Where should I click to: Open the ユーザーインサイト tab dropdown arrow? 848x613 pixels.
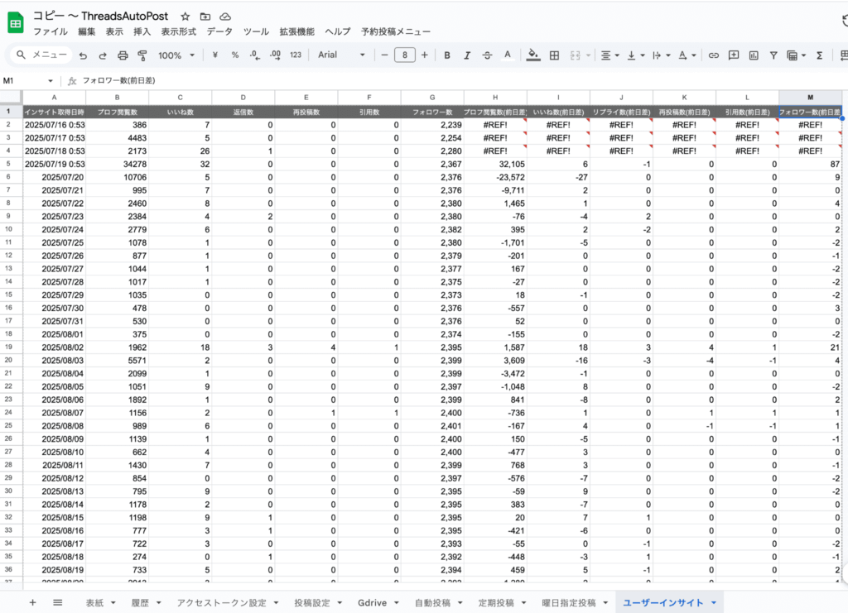click(x=712, y=603)
